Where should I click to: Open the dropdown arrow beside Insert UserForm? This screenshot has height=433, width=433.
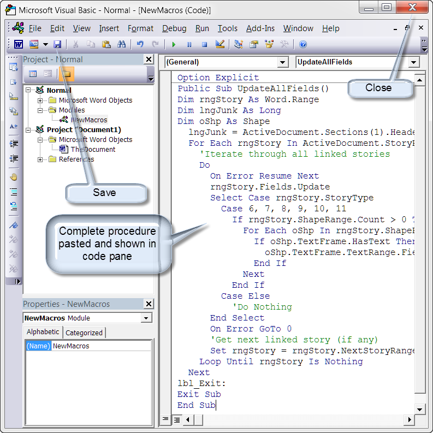coord(45,44)
